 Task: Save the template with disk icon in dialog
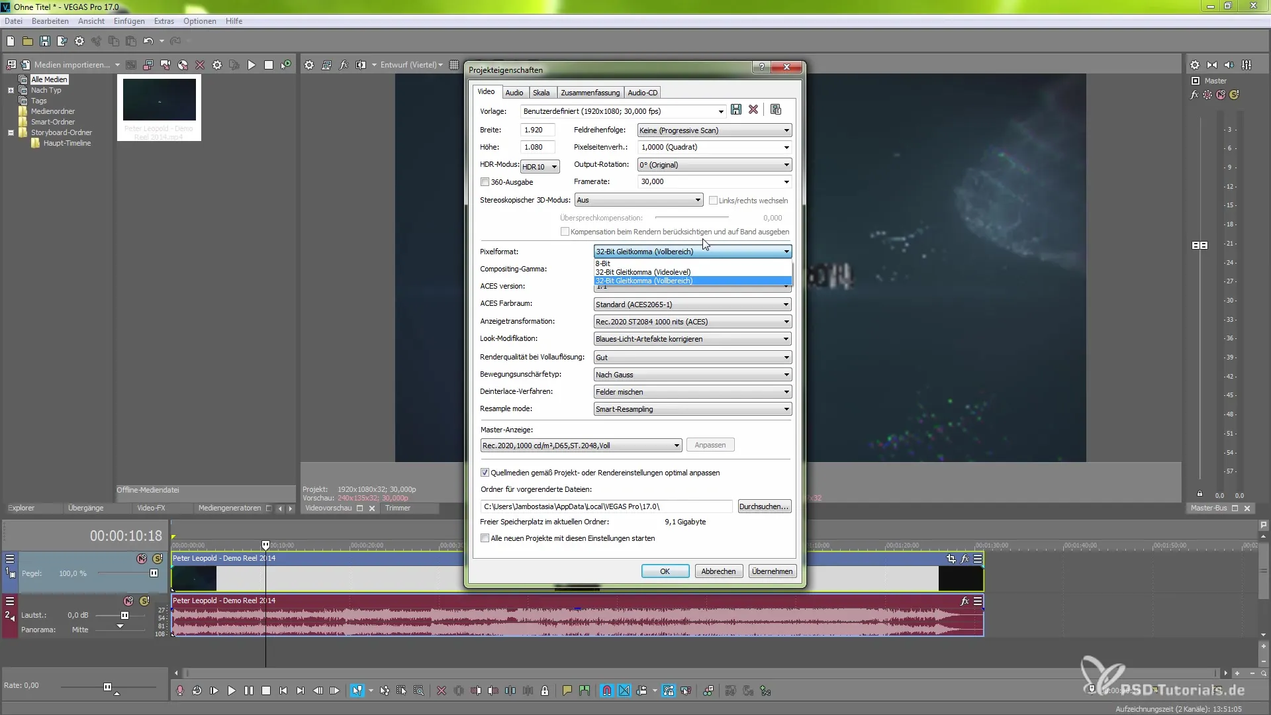tap(736, 110)
